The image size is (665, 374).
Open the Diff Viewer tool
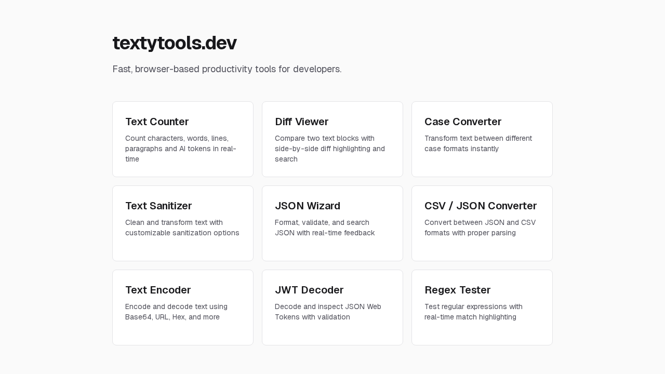click(x=332, y=139)
